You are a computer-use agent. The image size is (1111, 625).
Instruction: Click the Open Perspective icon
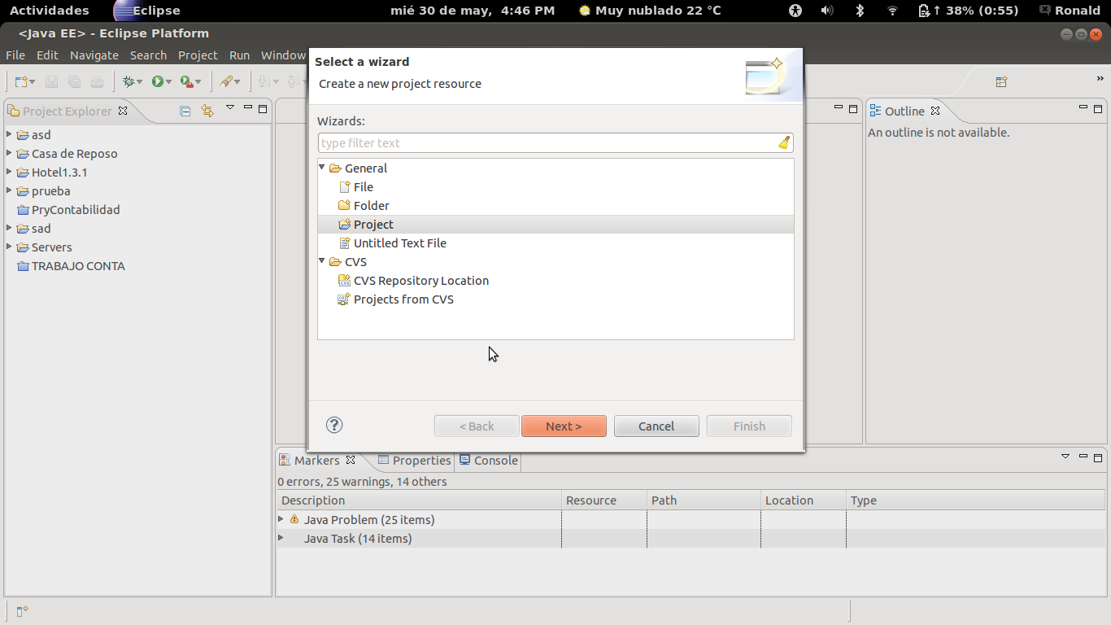coord(1002,81)
